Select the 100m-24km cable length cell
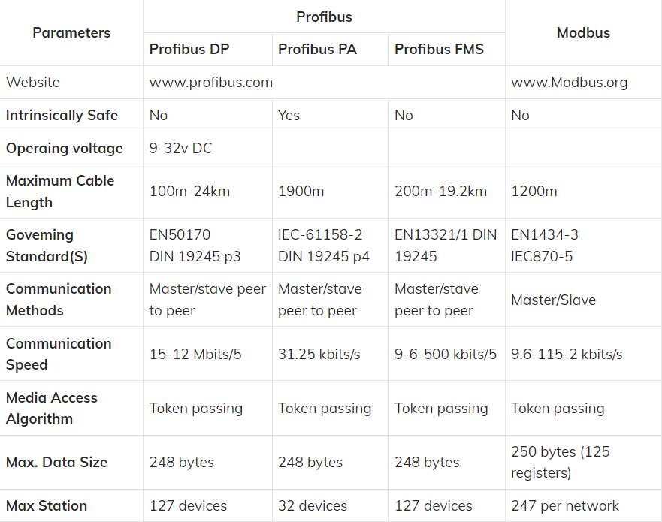This screenshot has width=662, height=522. coord(189,192)
